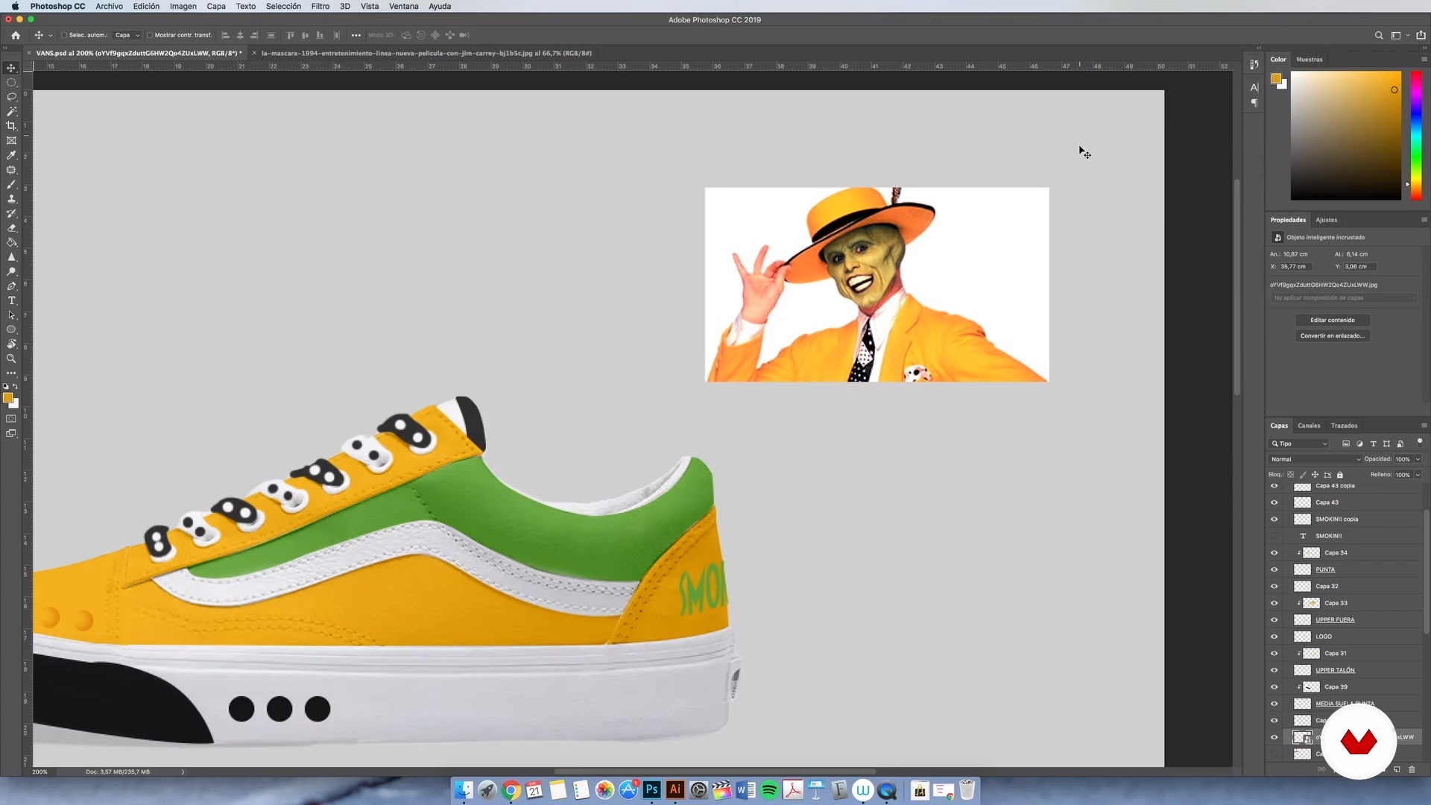Select the Eraser tool
The width and height of the screenshot is (1431, 805).
coord(11,228)
